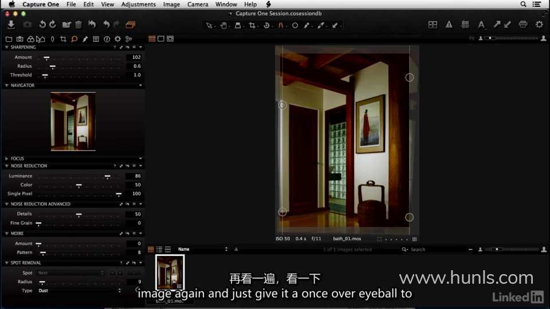The image size is (550, 309).
Task: Open the Print icon
Action: click(523, 25)
